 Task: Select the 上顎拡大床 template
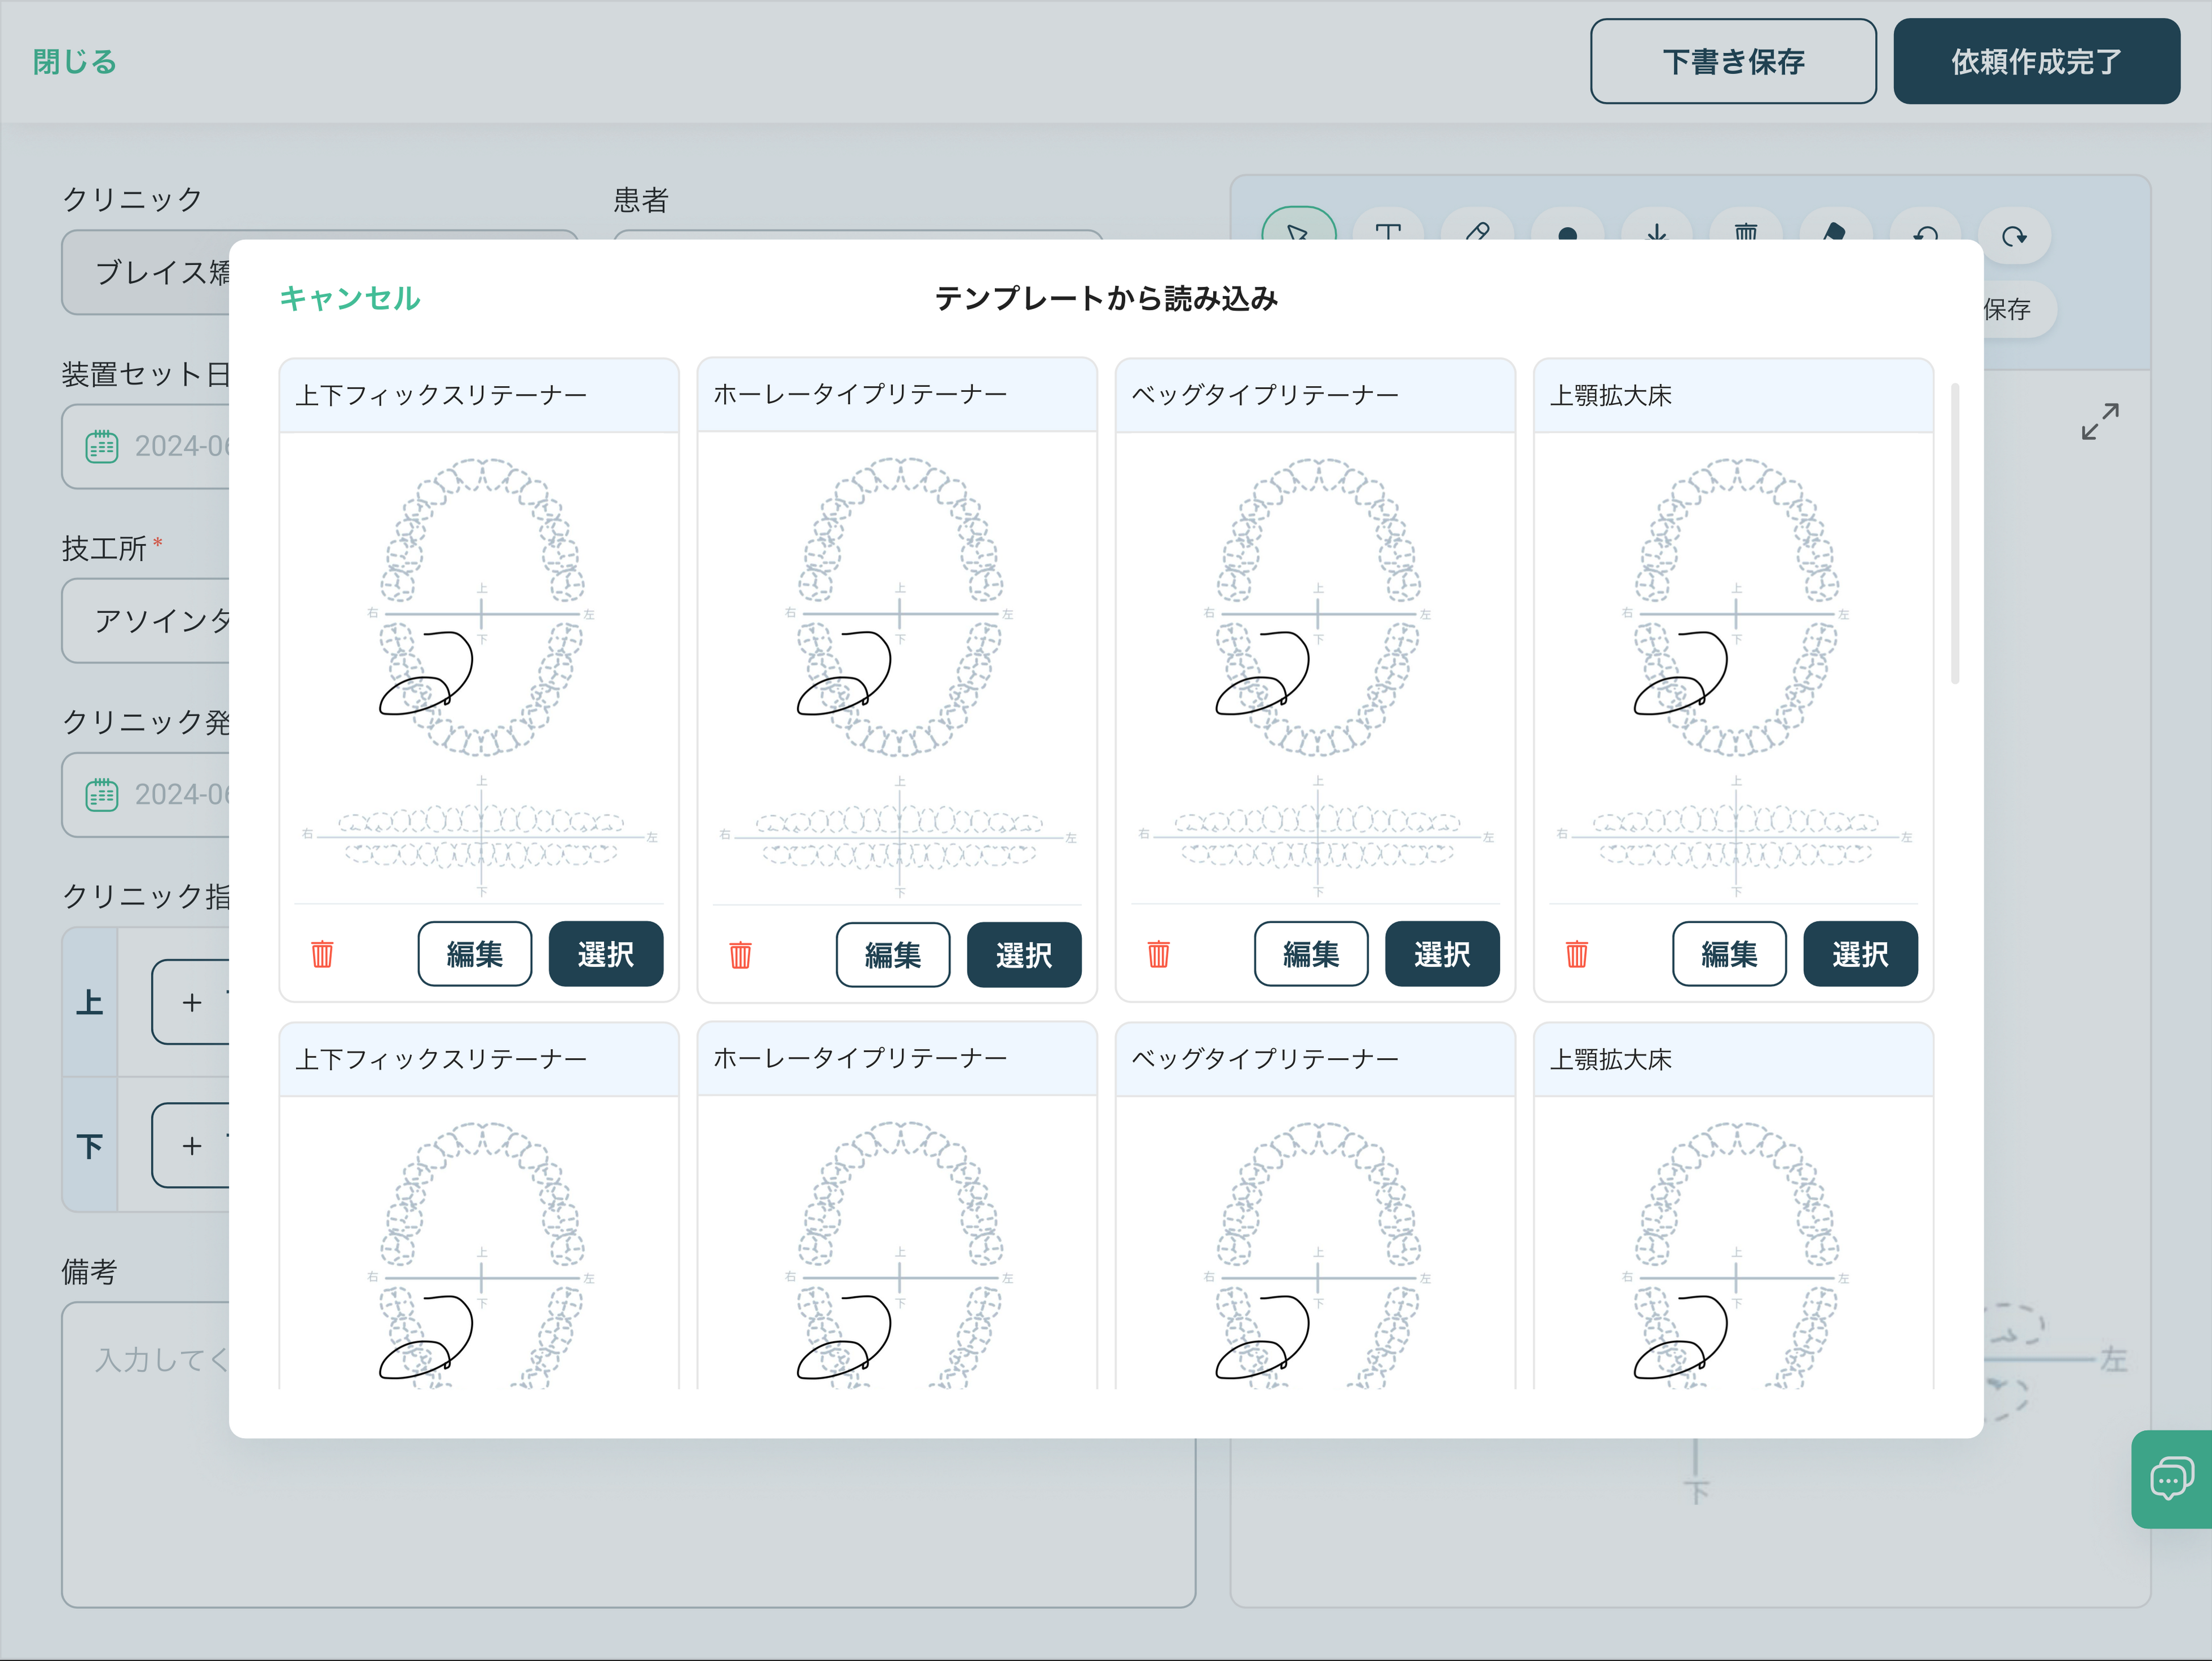[1860, 954]
